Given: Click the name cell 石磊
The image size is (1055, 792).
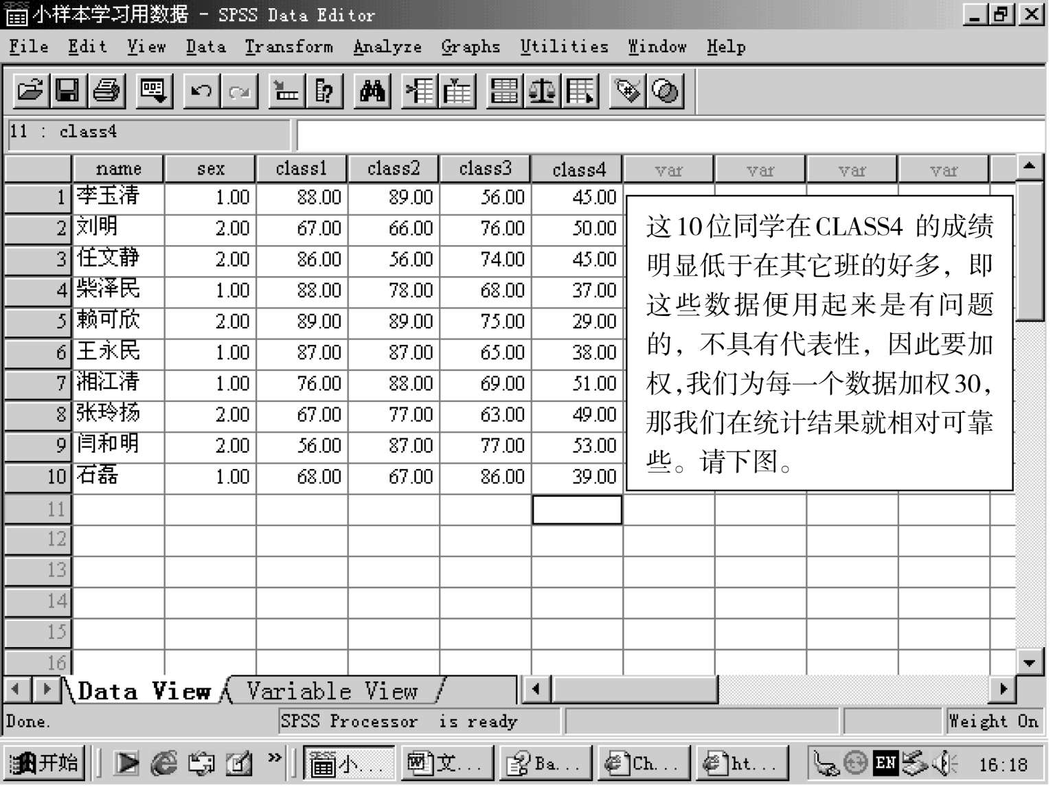Looking at the screenshot, I should pos(118,477).
